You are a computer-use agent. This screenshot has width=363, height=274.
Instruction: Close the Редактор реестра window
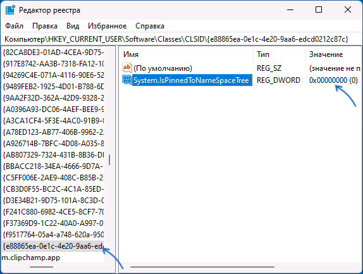(348, 9)
